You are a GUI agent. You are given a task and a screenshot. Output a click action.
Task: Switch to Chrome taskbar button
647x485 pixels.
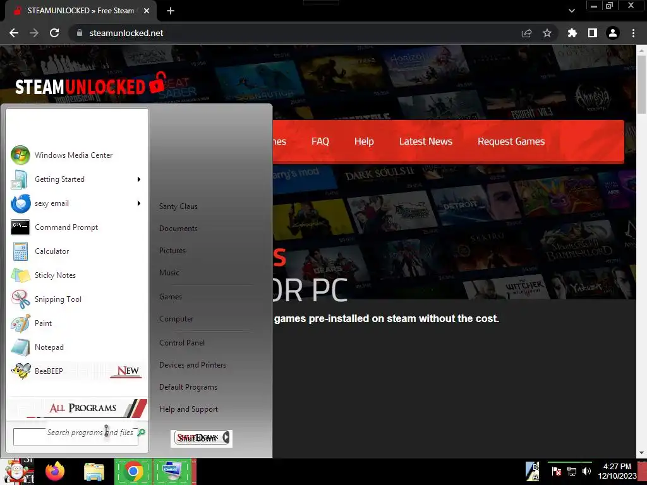[133, 471]
